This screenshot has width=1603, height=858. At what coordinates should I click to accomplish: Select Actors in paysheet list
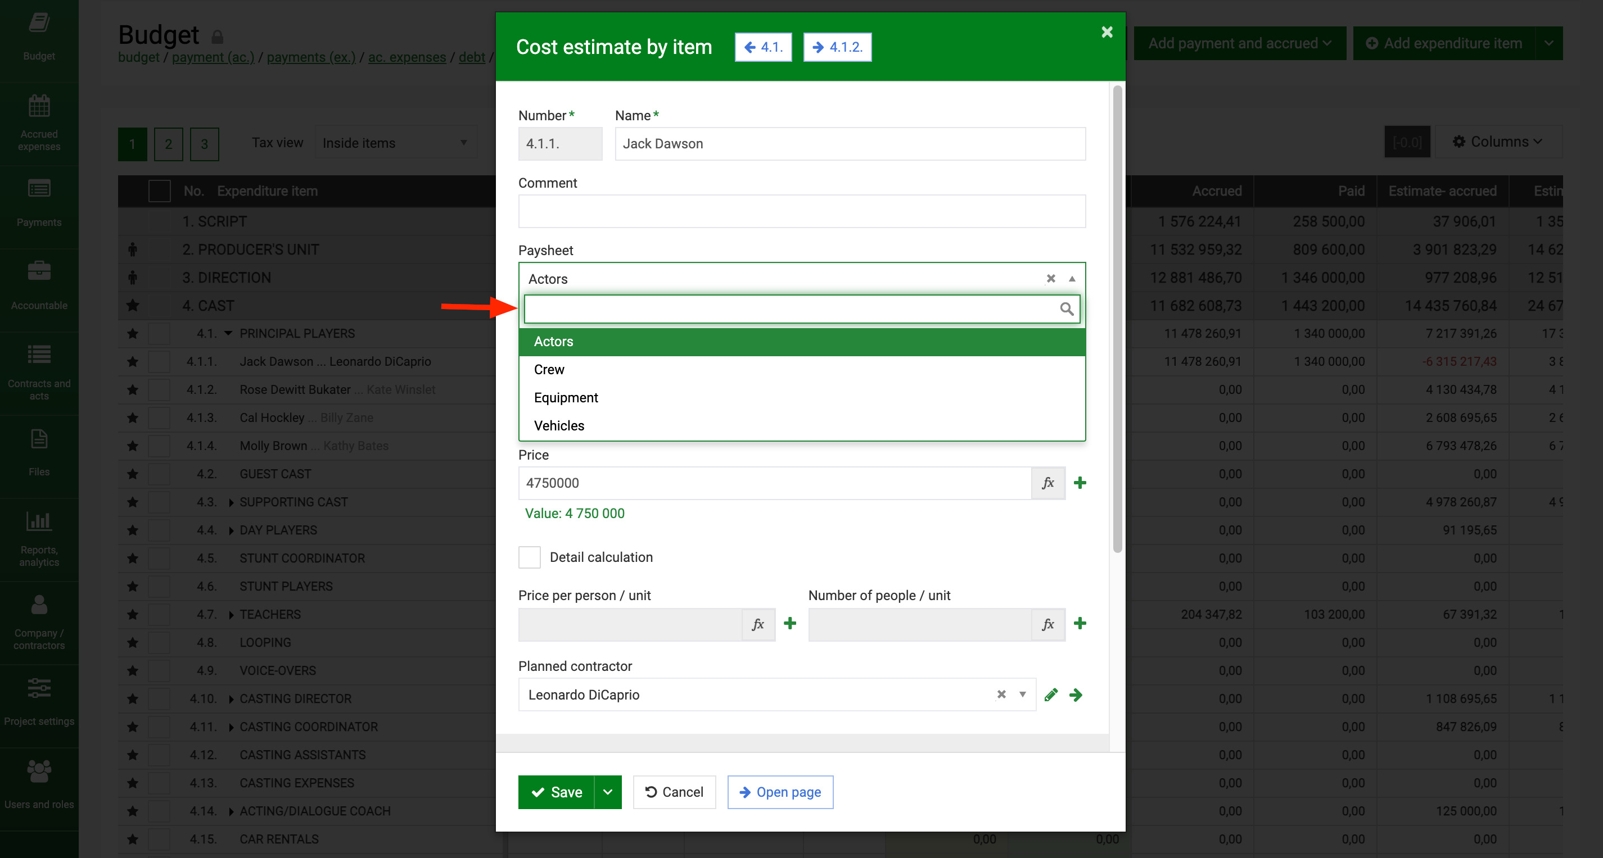pos(802,341)
